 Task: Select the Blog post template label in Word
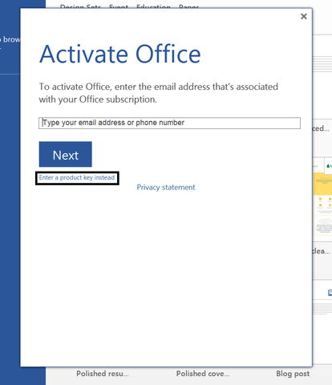click(x=293, y=374)
